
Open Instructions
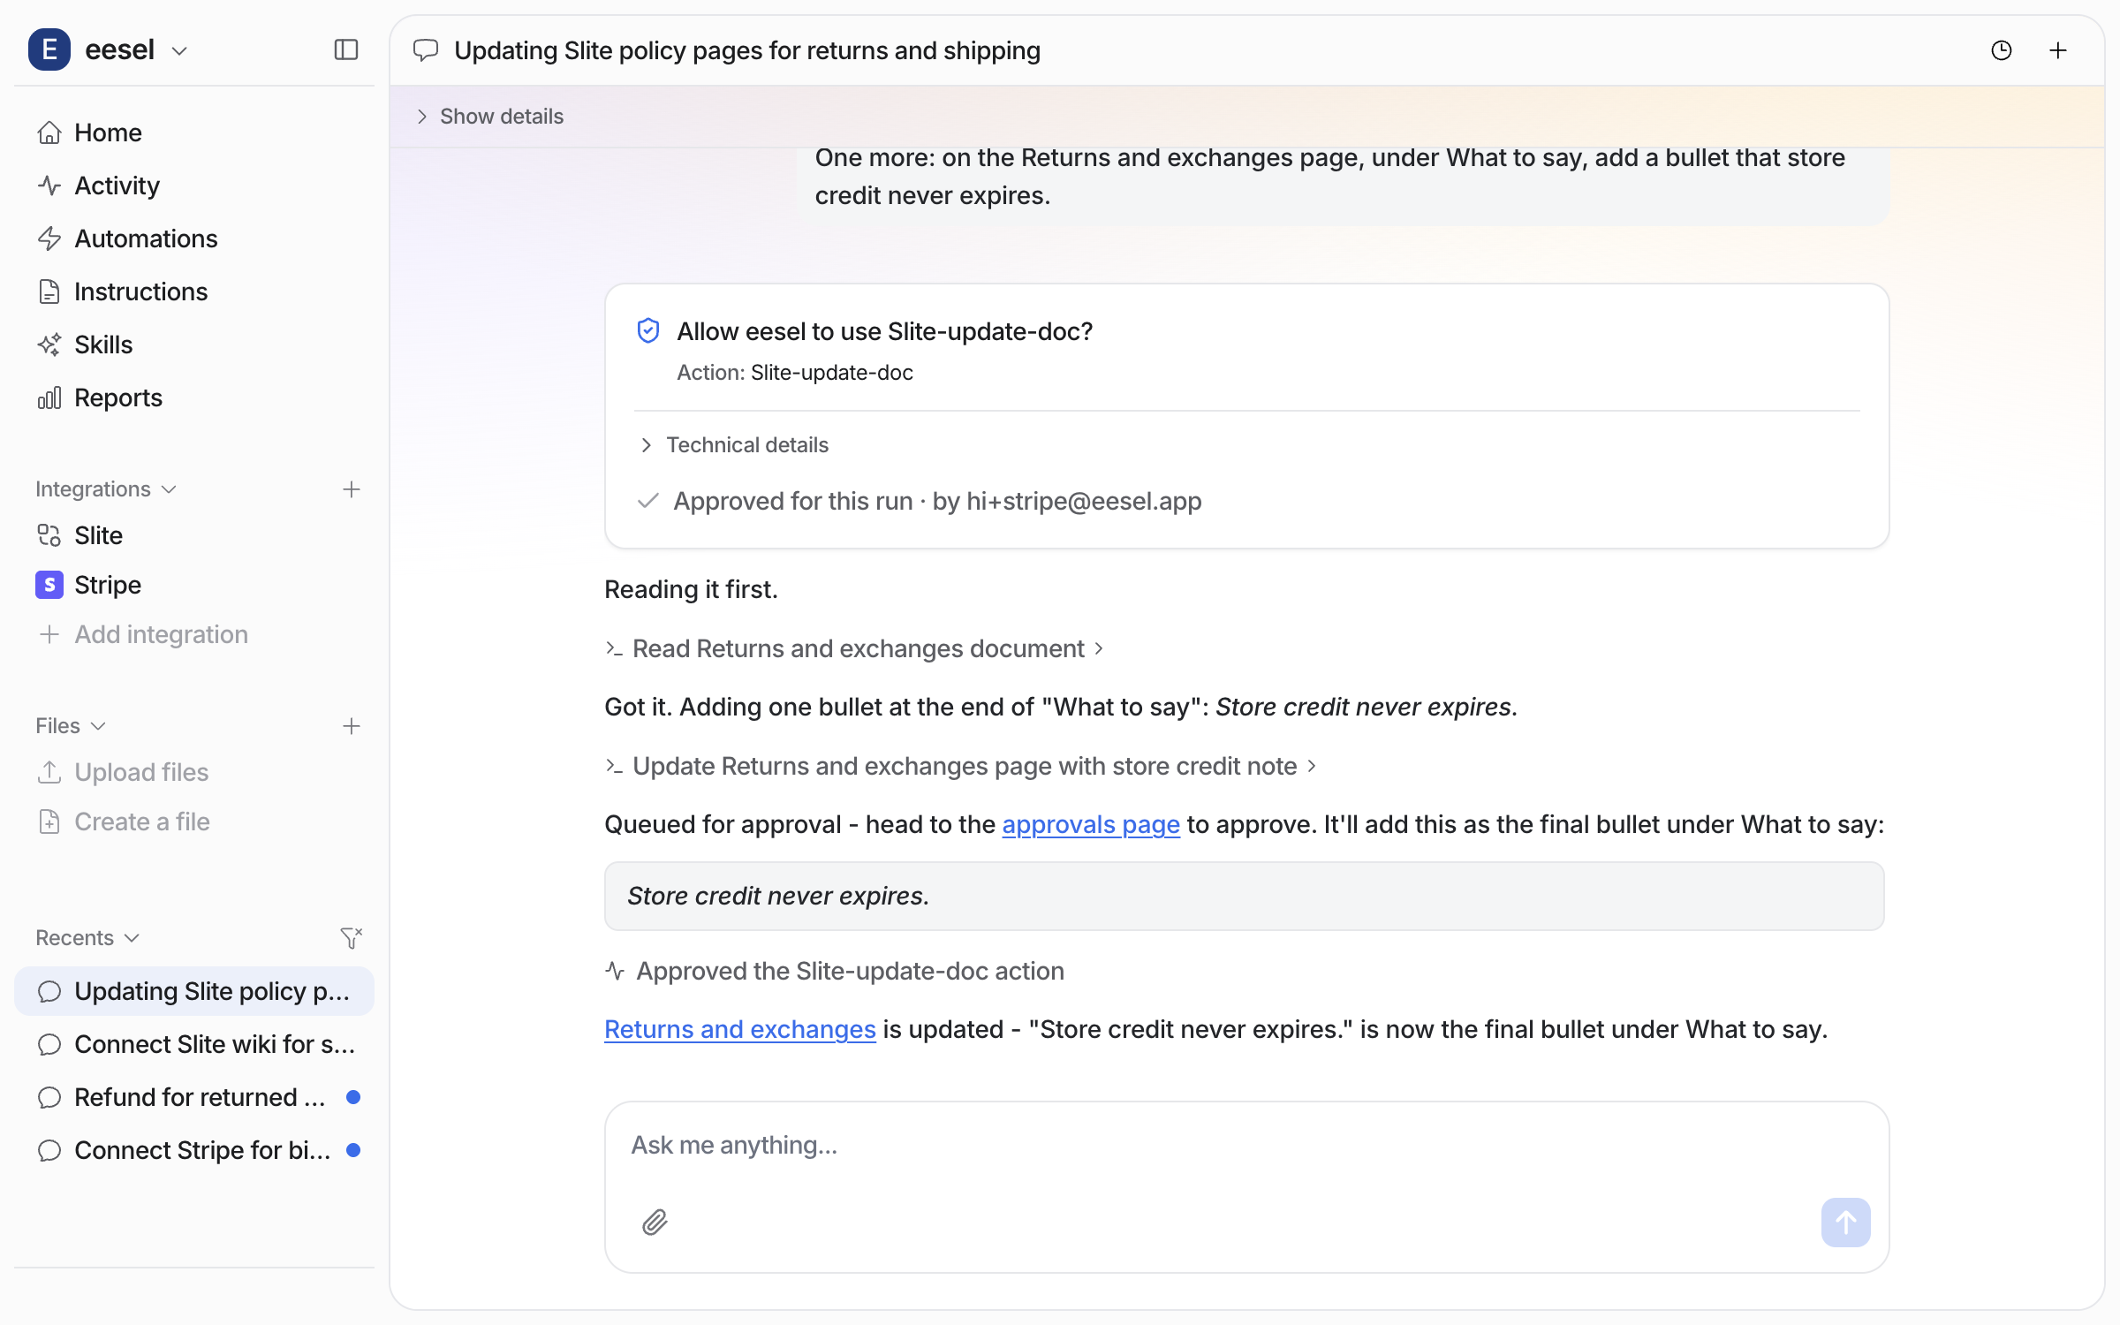(x=194, y=291)
